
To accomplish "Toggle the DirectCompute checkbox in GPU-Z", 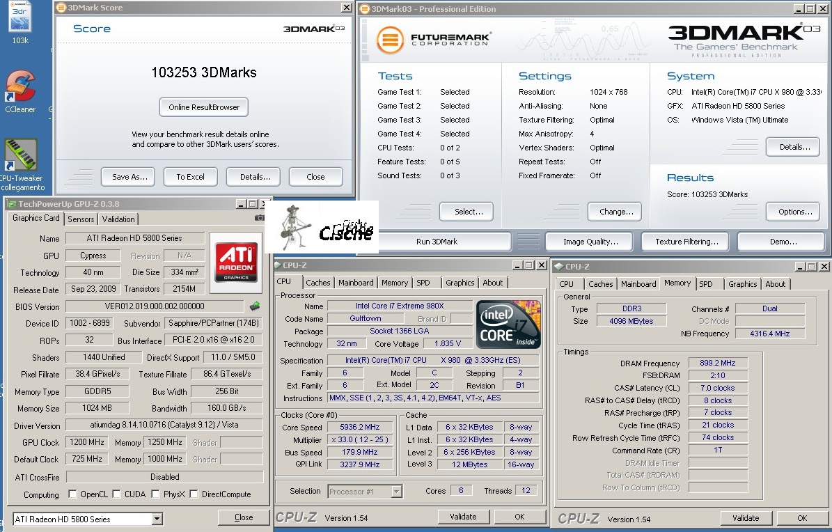I will [x=194, y=494].
